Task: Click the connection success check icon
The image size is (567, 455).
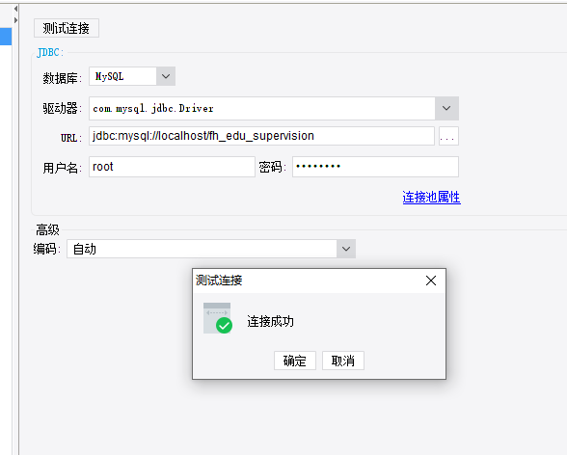Action: [x=217, y=318]
